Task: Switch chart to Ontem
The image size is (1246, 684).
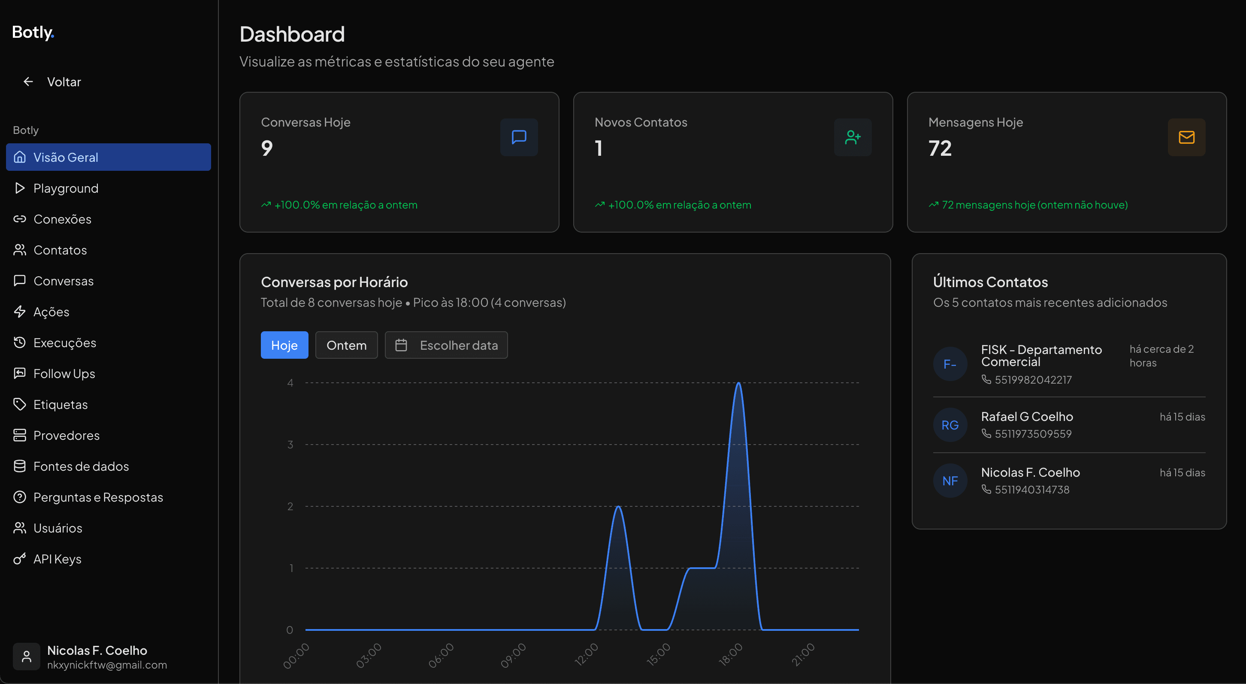Action: pyautogui.click(x=346, y=345)
